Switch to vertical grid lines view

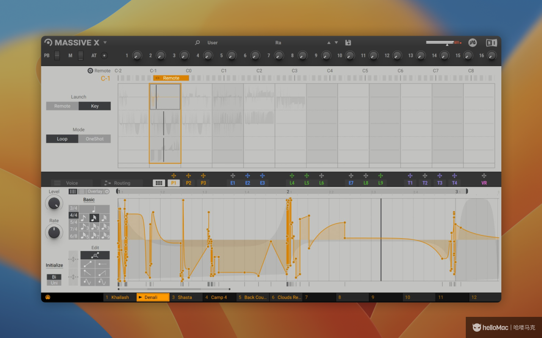tap(73, 191)
